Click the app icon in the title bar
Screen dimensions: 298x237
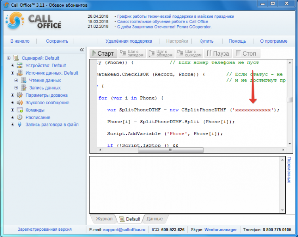pos(6,5)
